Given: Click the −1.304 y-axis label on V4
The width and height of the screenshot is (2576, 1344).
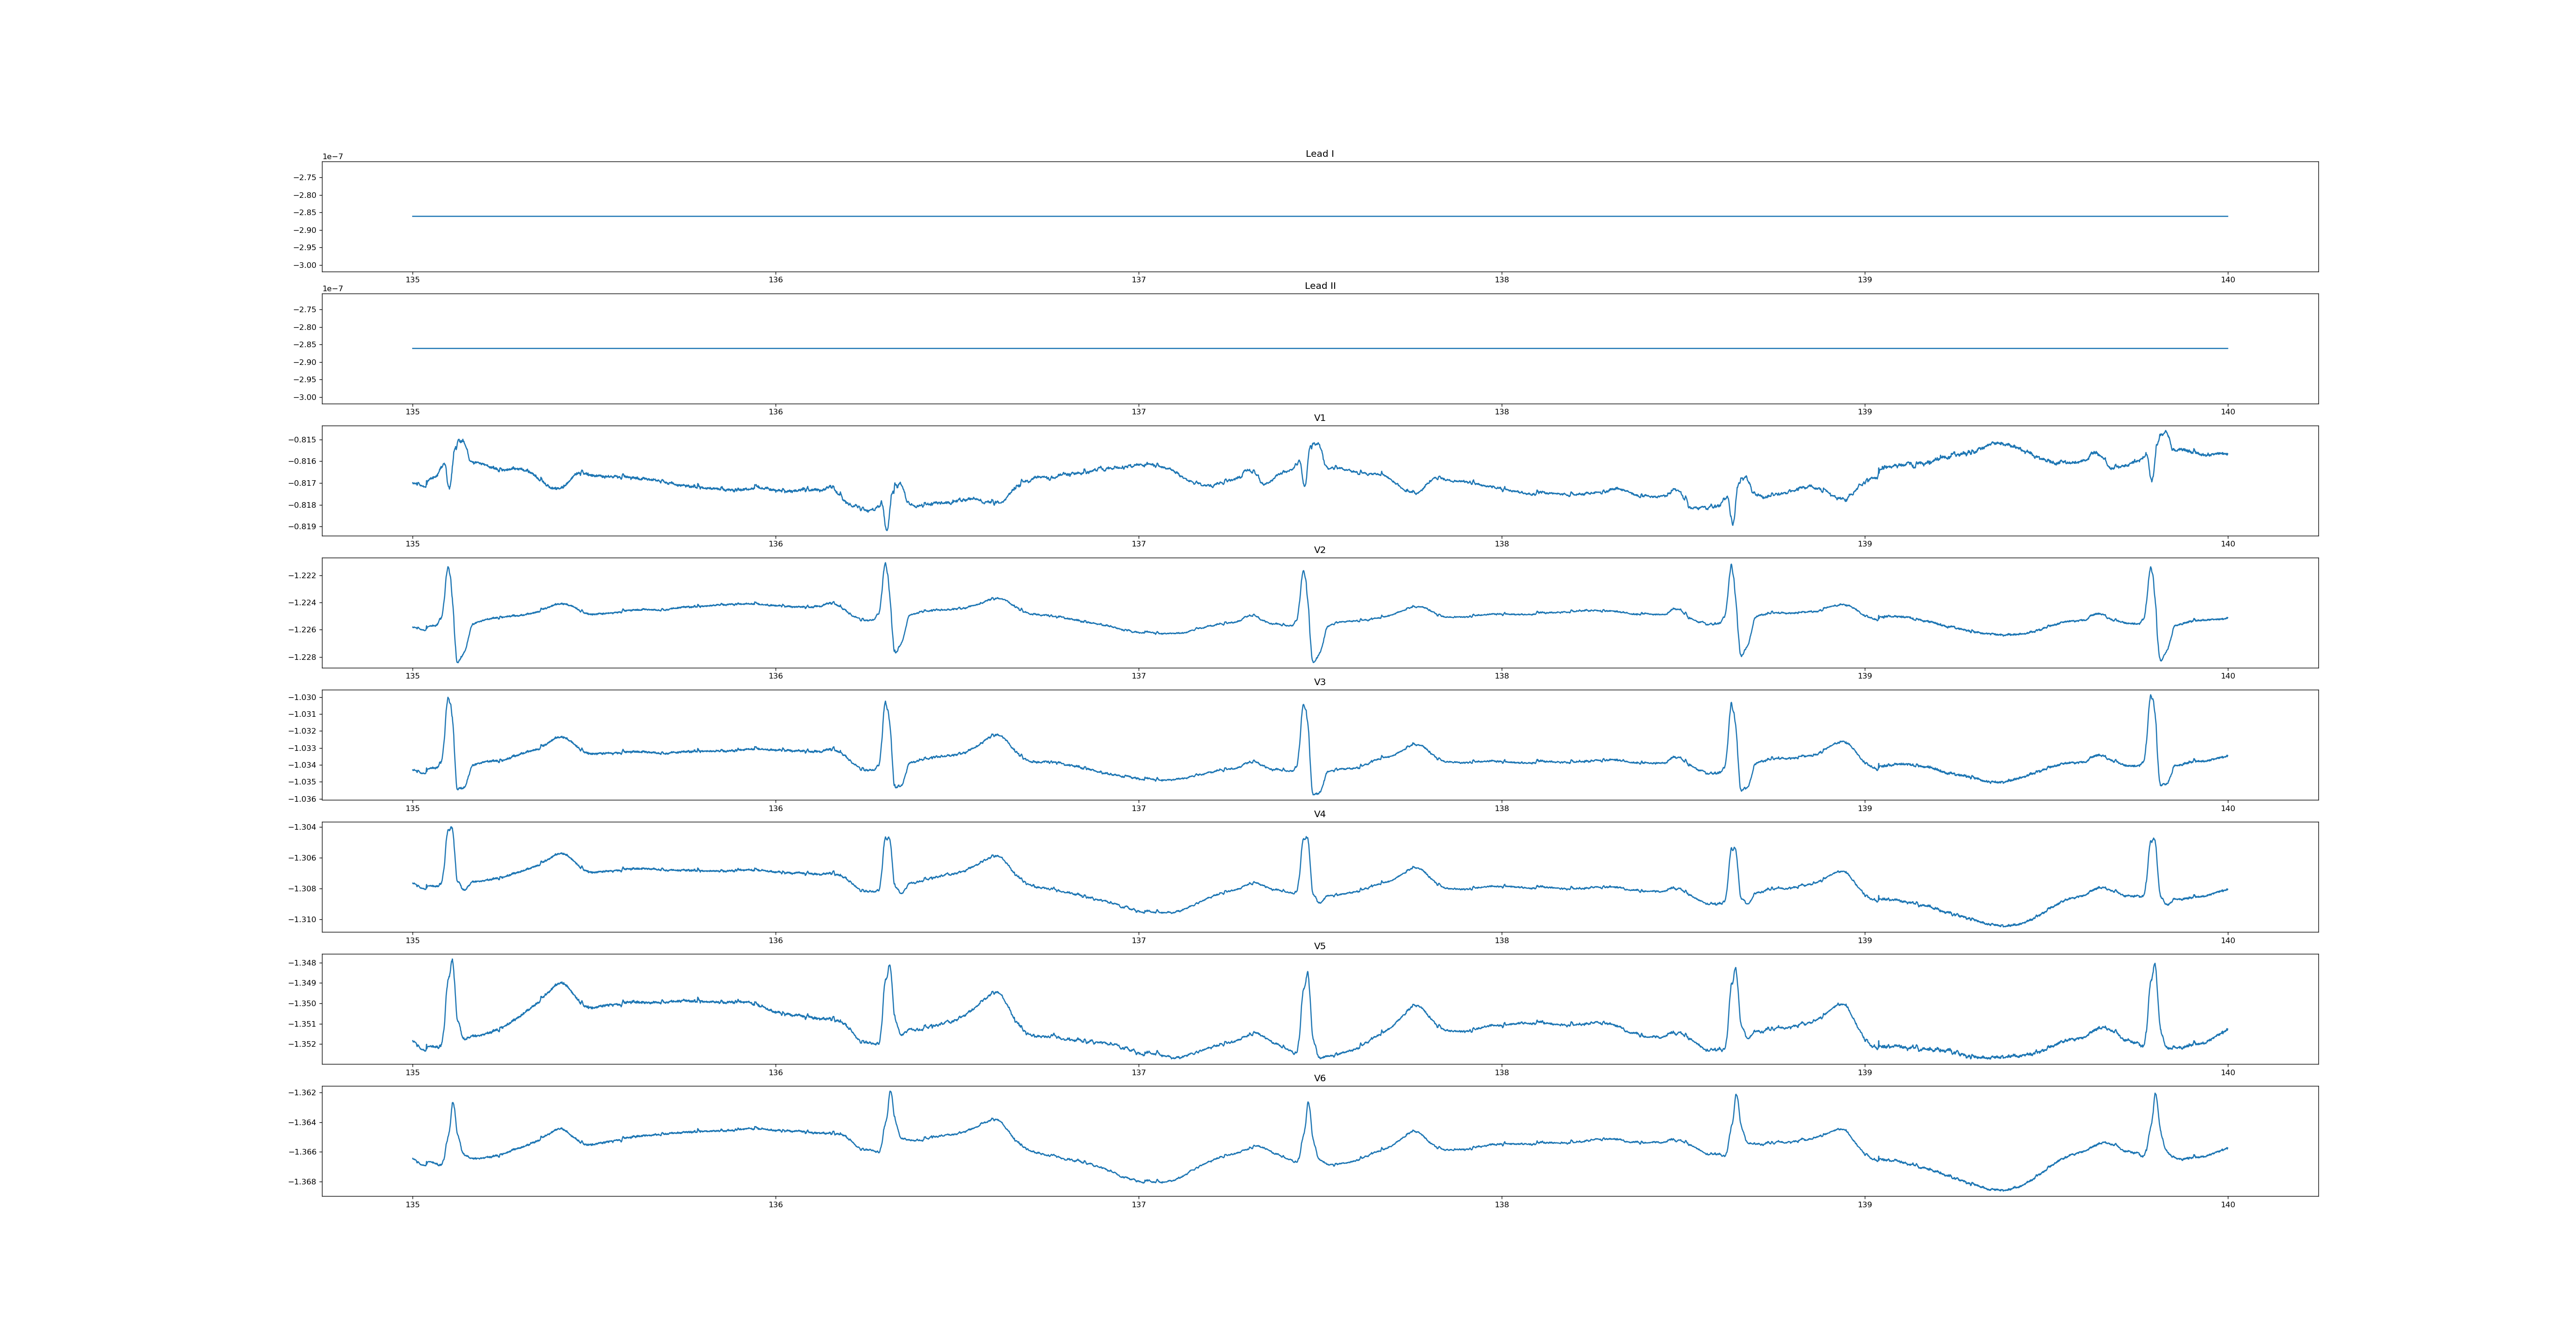Looking at the screenshot, I should tap(303, 827).
